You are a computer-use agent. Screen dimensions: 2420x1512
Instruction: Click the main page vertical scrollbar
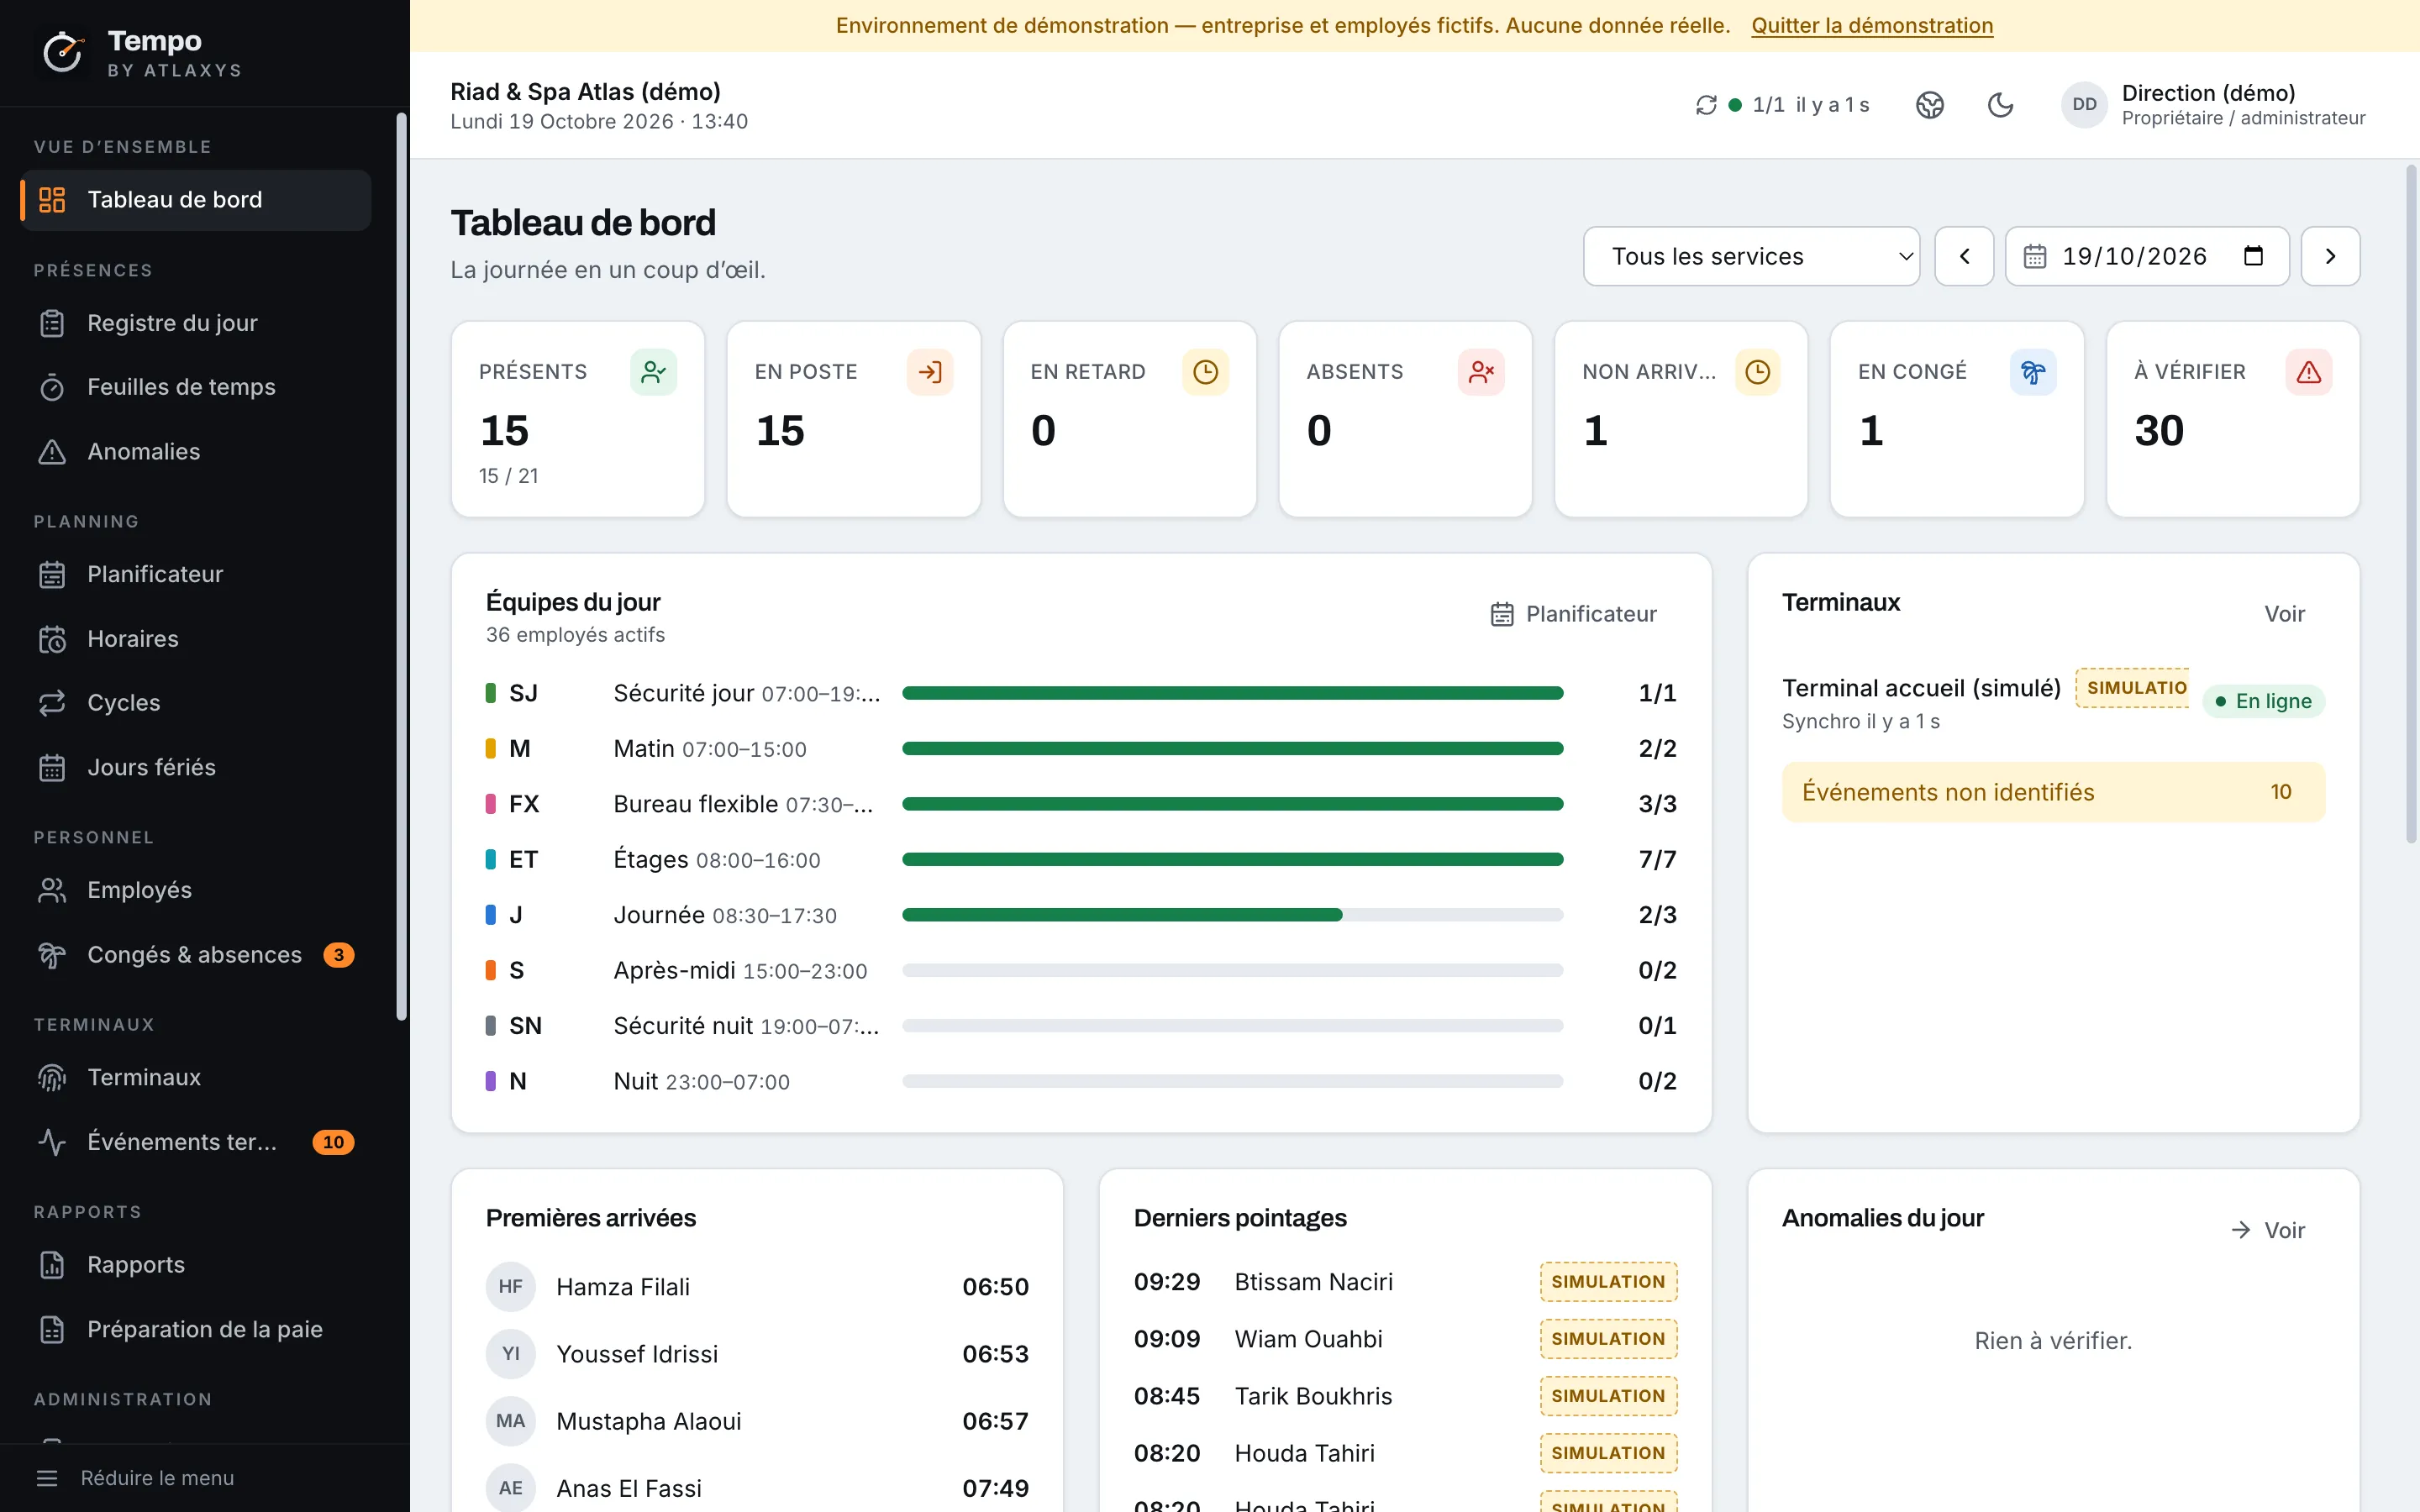[x=2411, y=505]
